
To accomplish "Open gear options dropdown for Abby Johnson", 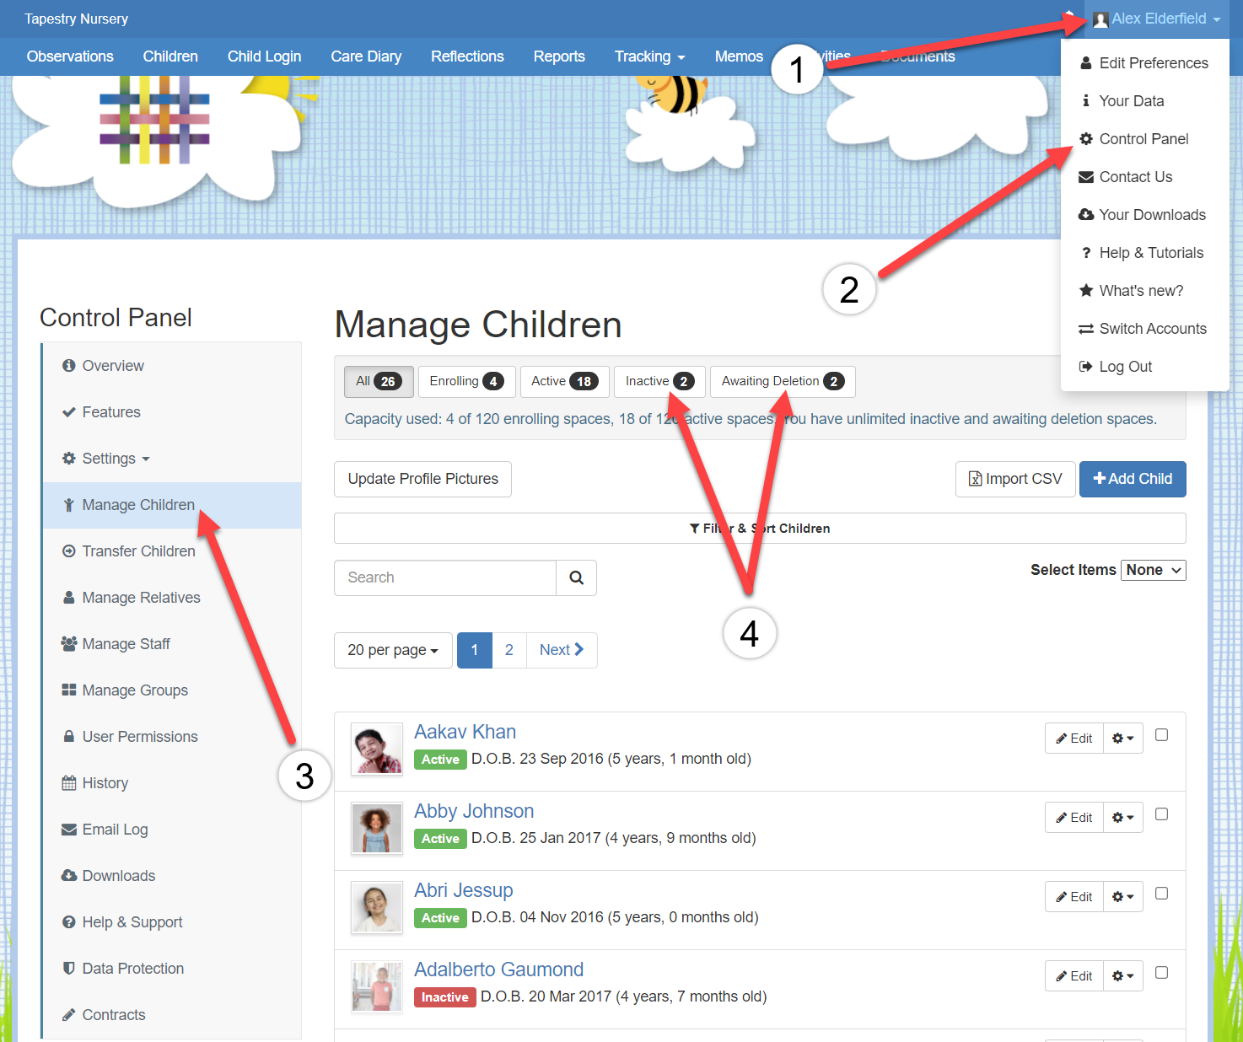I will tap(1122, 818).
